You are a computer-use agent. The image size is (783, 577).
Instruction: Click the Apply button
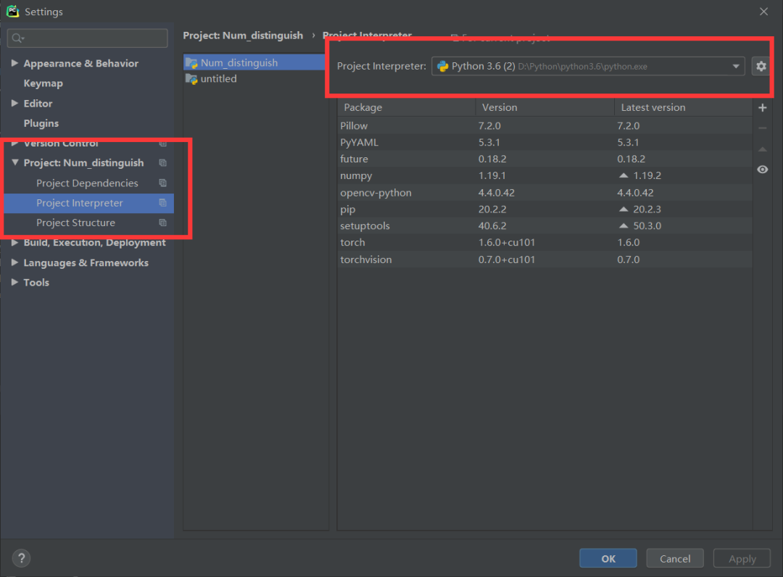(x=742, y=558)
